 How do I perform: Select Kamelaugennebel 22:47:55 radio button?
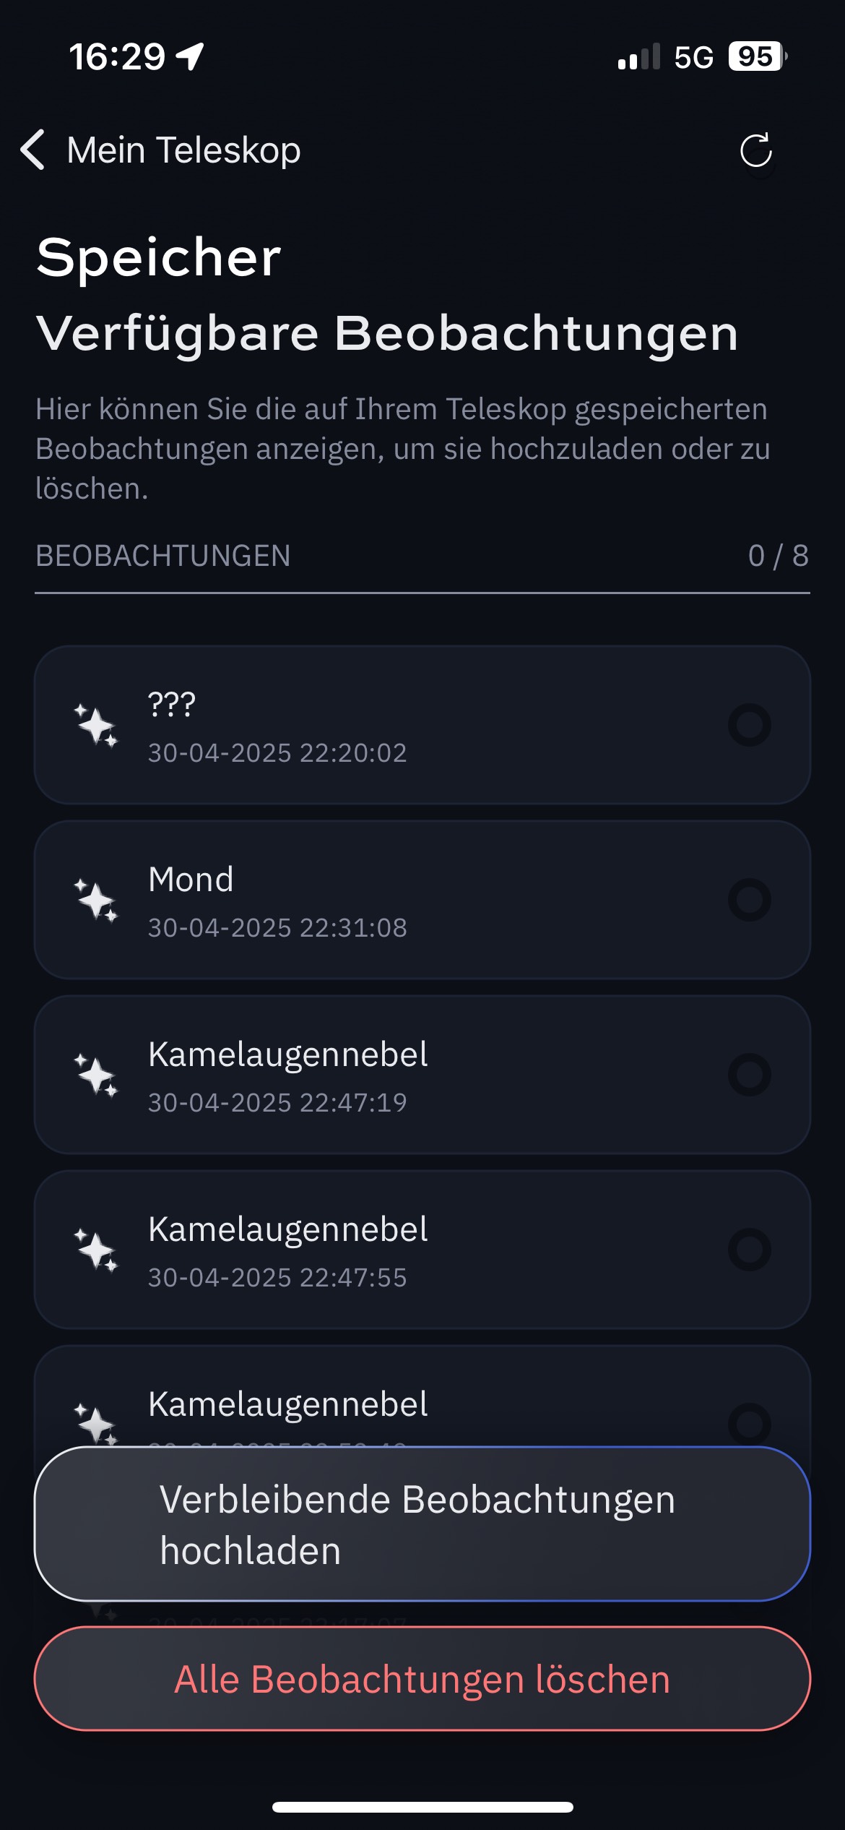pyautogui.click(x=750, y=1250)
